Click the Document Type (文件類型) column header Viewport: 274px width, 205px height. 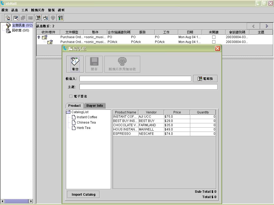tap(72, 32)
